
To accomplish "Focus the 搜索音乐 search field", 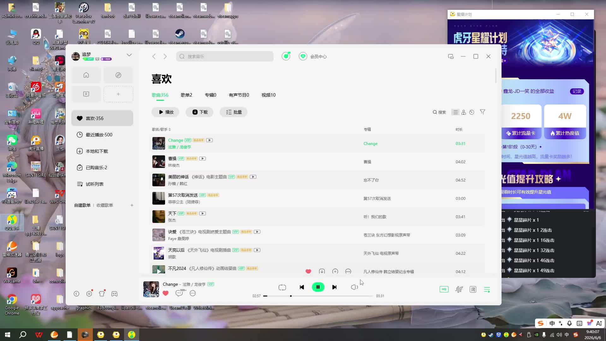I will click(225, 57).
